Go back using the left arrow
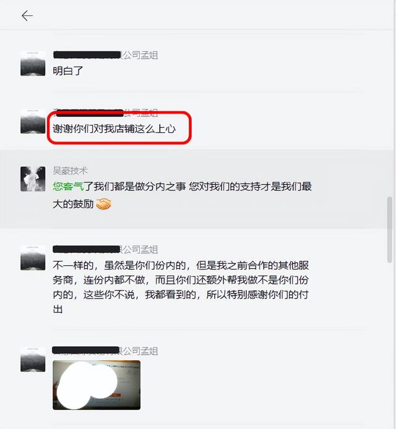This screenshot has width=396, height=429. coord(27,16)
